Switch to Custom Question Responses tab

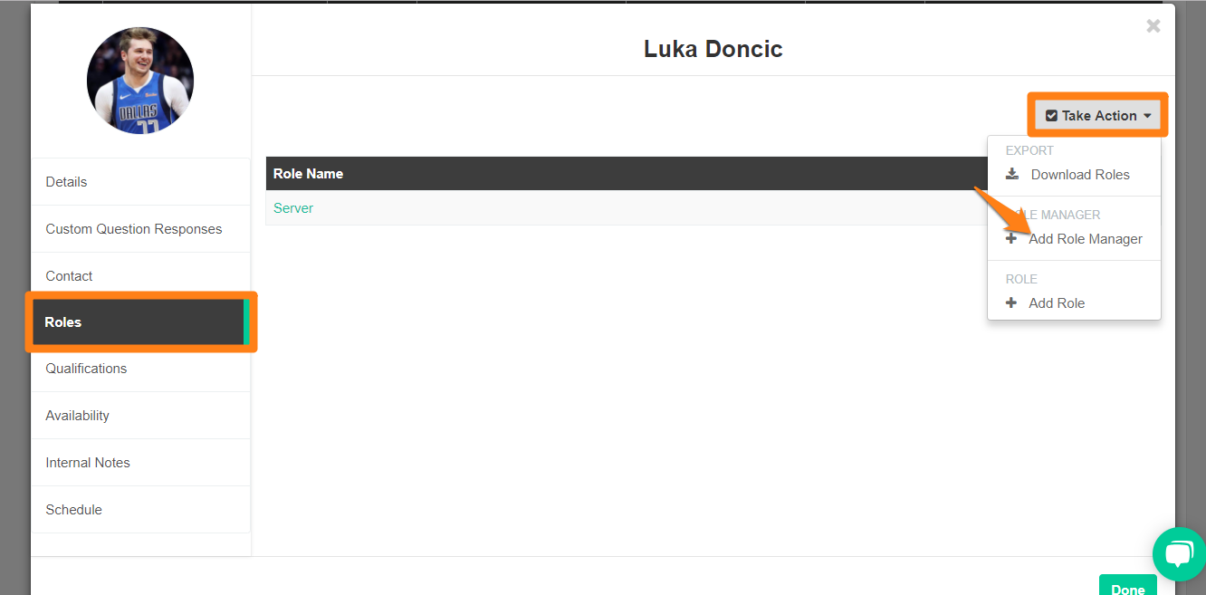(140, 228)
